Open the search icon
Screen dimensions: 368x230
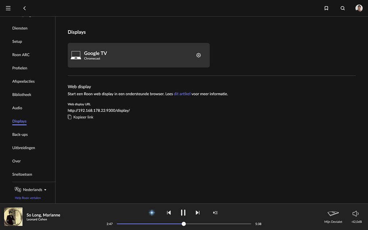click(x=342, y=8)
